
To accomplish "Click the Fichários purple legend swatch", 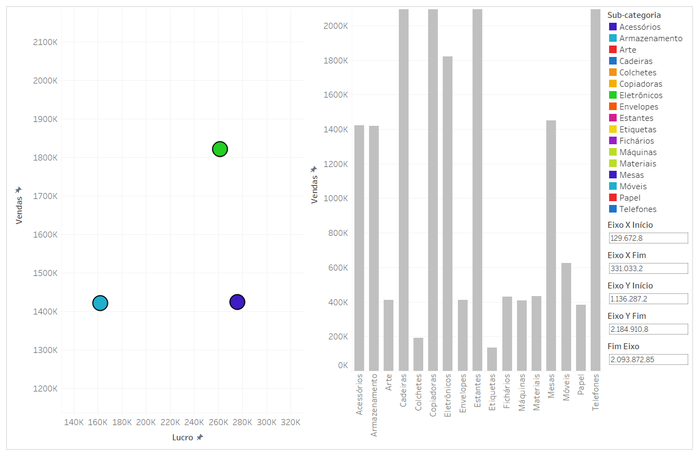I will click(x=613, y=141).
